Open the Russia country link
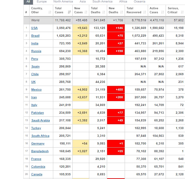Viewport: 185px width, 179px height. pyautogui.click(x=36, y=51)
